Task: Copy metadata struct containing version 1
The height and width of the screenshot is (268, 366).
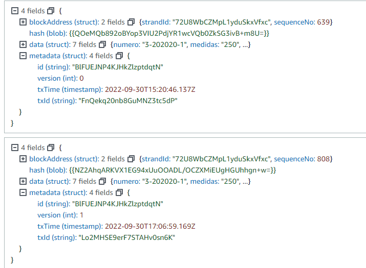Action: coord(119,192)
